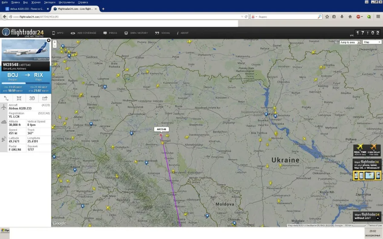Reload the current page
Screen dimensions: 383x239
[246, 17]
